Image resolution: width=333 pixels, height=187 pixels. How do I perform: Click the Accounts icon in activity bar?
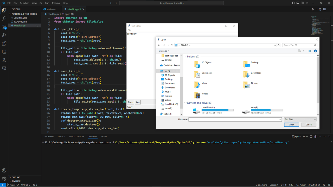[4, 170]
